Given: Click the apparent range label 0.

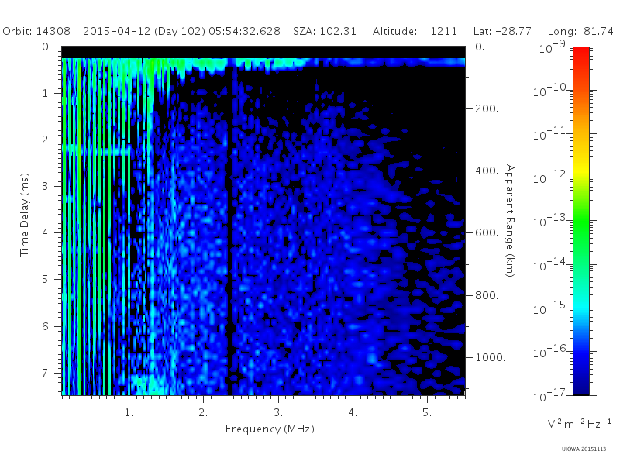Looking at the screenshot, I should tap(480, 46).
